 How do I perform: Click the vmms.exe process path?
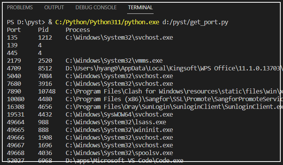(114, 61)
